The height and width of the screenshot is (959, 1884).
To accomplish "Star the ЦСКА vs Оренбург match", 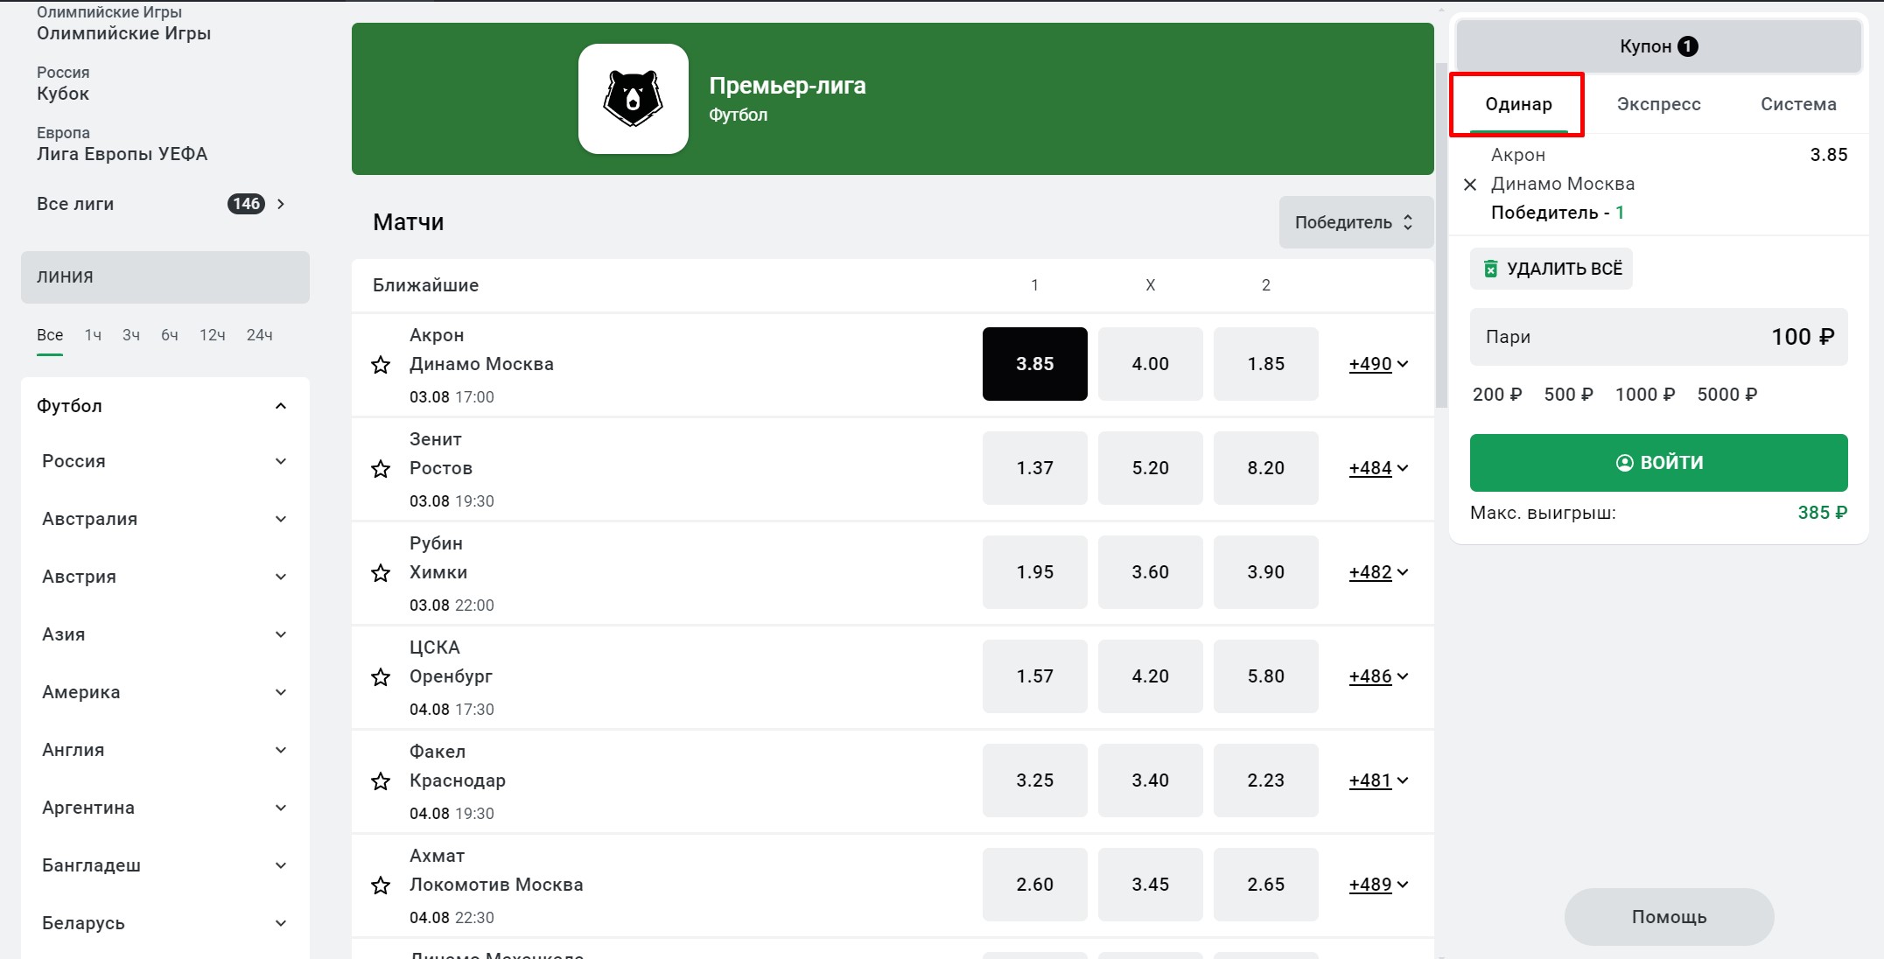I will coord(381,677).
